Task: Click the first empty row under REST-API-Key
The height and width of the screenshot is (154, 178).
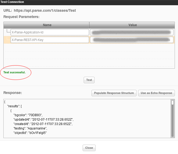Action: [89, 47]
